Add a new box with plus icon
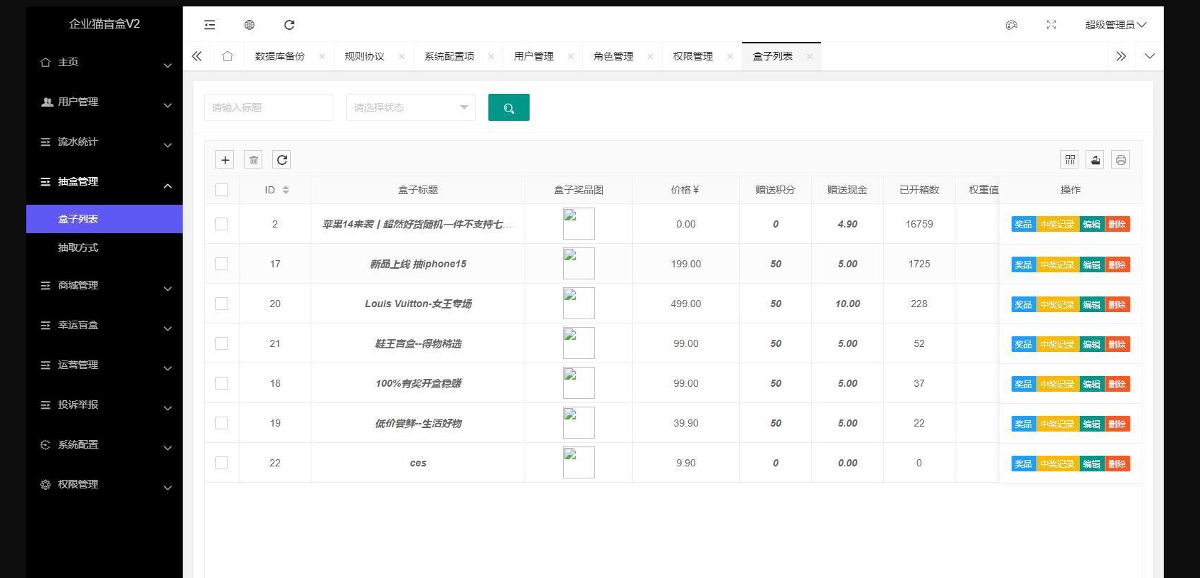 coord(225,160)
